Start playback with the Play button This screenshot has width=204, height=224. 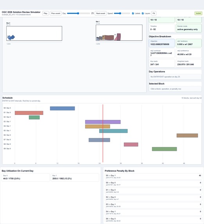[45, 13]
